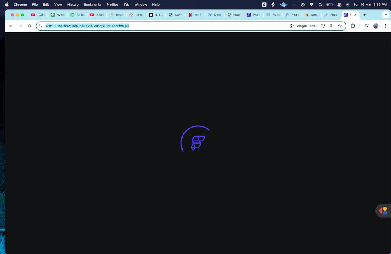391x254 pixels.
Task: Switch to the '4. LC' tab
Action: point(156,15)
